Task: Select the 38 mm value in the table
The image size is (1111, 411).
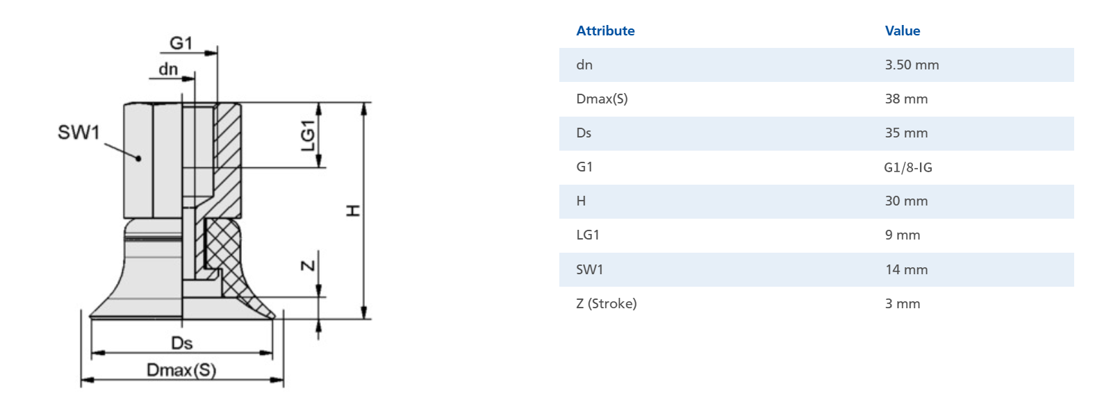Action: [906, 99]
